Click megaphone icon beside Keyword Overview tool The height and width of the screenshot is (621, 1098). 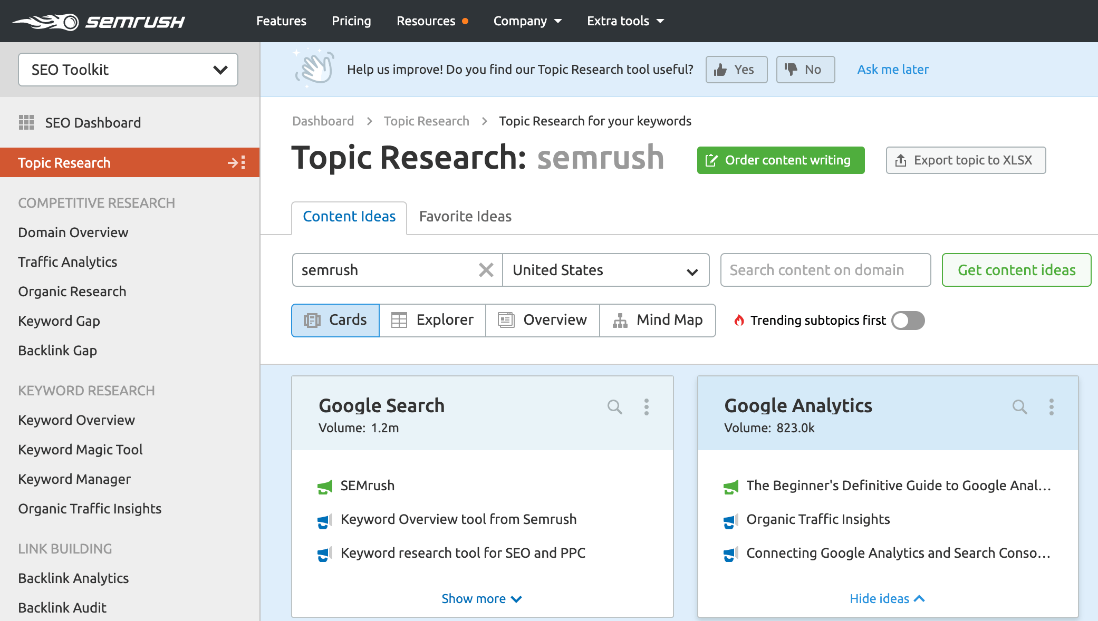coord(325,520)
